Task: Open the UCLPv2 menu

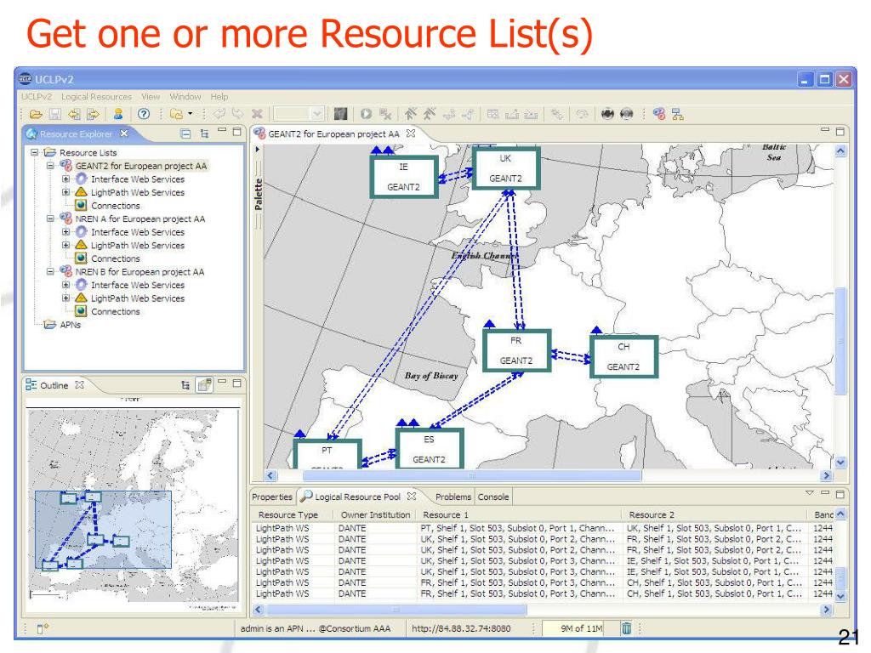Action: 36,97
